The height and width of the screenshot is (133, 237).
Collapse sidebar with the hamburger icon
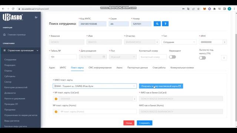(36, 17)
